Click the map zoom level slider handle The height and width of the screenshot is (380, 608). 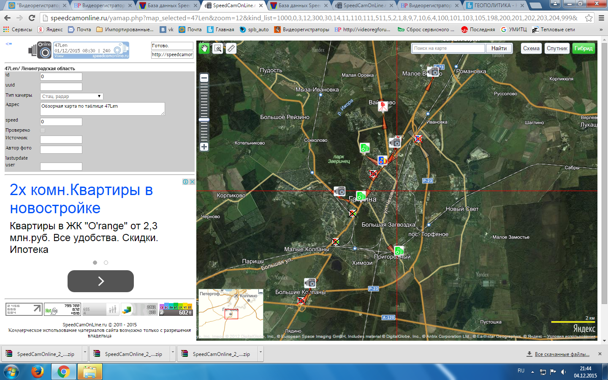click(204, 120)
